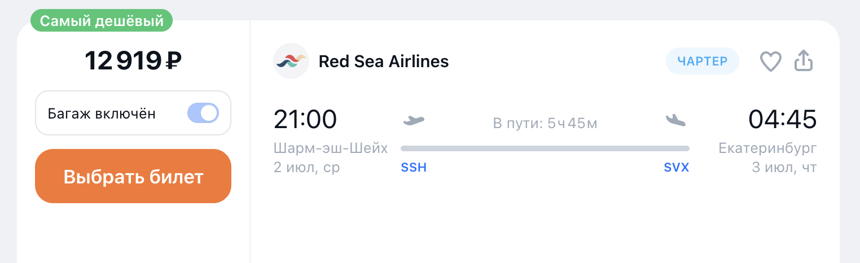Click the 'Екатеринбург' arrival city
The height and width of the screenshot is (263, 860).
(767, 148)
